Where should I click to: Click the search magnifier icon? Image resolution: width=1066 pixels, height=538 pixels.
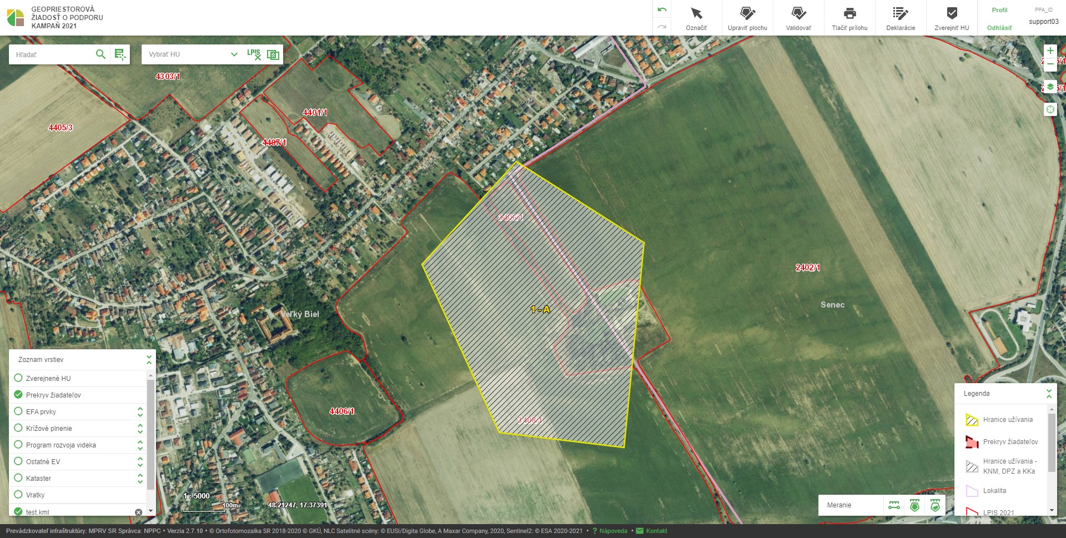[x=100, y=54]
